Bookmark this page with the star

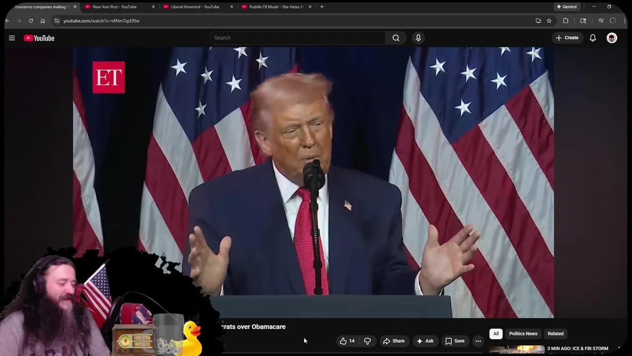coord(549,21)
